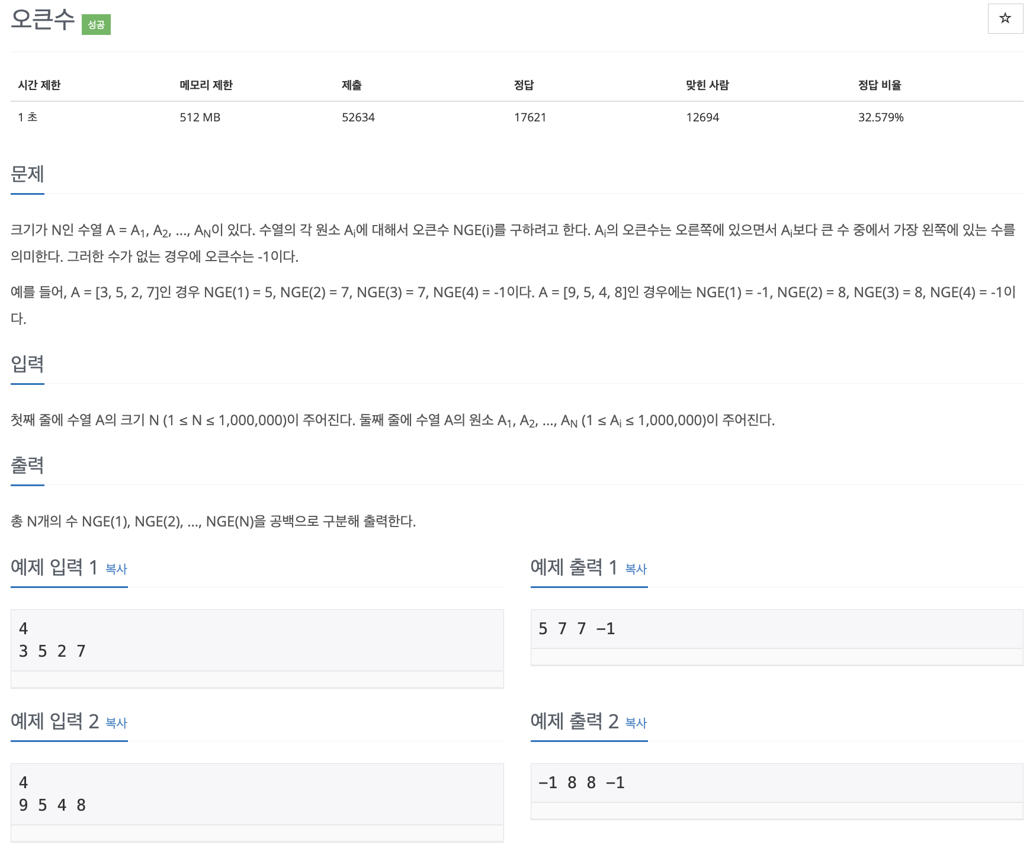Click the green 성공 badge
The height and width of the screenshot is (848, 1033).
click(96, 24)
